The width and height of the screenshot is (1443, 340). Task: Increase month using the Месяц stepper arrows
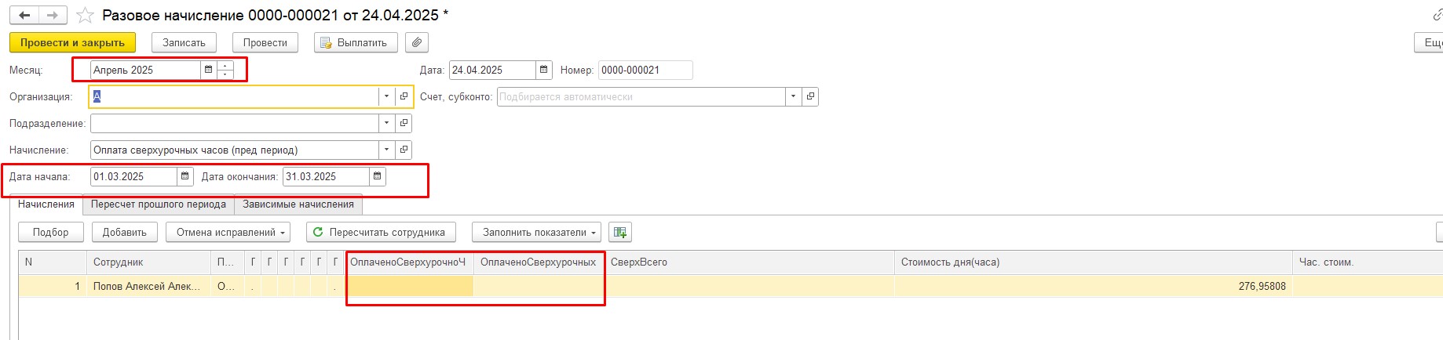pyautogui.click(x=225, y=66)
